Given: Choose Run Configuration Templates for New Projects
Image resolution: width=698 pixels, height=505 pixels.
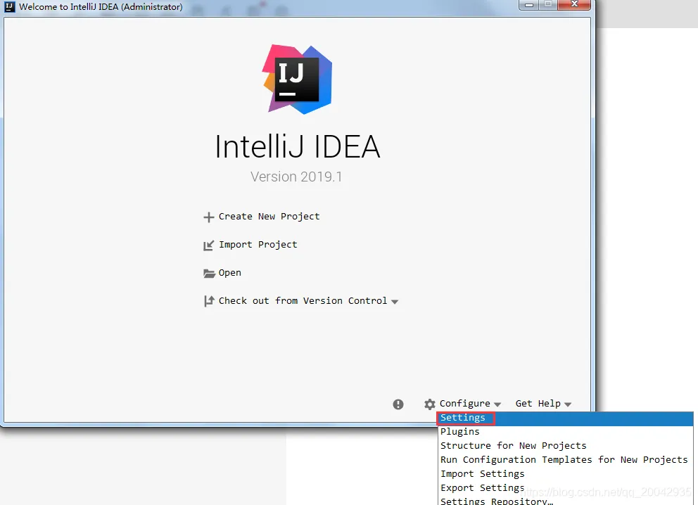Looking at the screenshot, I should [565, 460].
